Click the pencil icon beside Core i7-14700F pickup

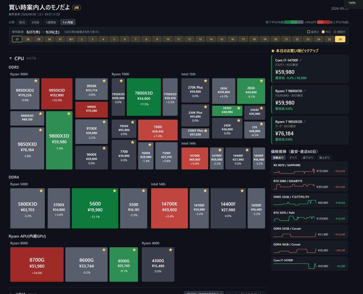tap(300, 60)
